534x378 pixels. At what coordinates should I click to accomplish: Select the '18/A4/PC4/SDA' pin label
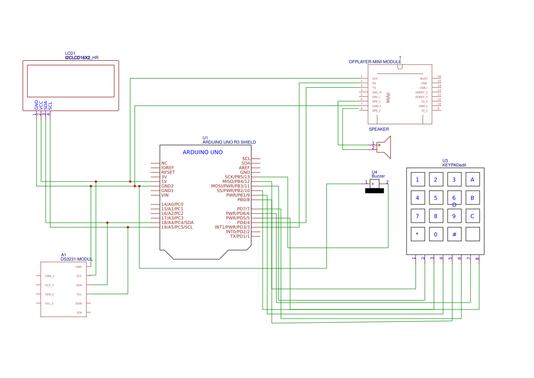[x=177, y=223]
